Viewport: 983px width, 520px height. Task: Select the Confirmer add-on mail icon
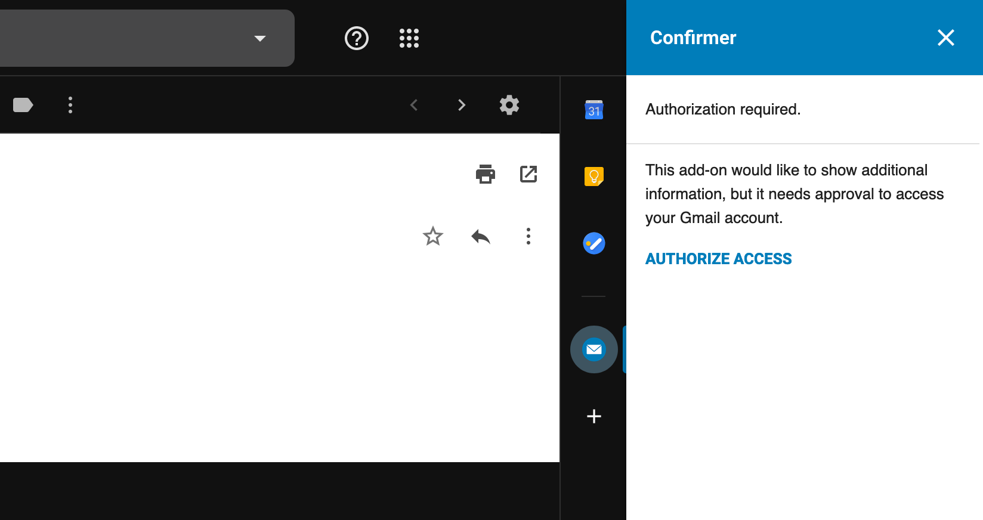click(594, 349)
